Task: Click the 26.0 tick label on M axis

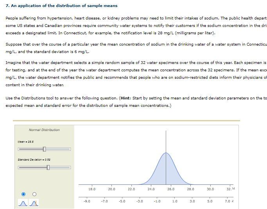Action: [171, 189]
